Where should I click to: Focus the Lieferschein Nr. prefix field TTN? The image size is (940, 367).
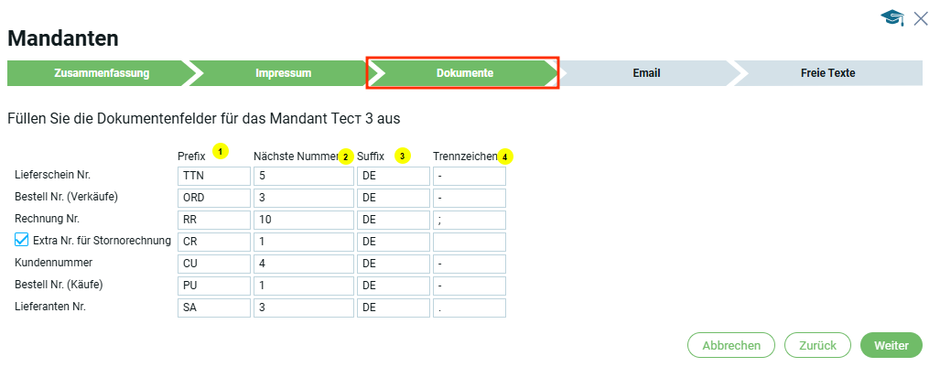[214, 176]
